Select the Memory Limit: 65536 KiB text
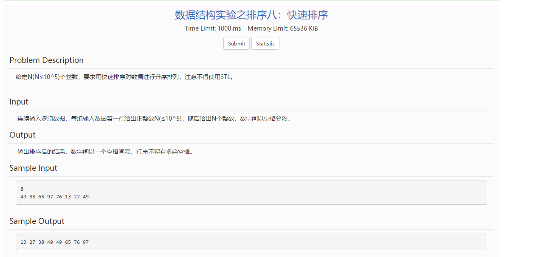The image size is (533, 257). click(283, 28)
